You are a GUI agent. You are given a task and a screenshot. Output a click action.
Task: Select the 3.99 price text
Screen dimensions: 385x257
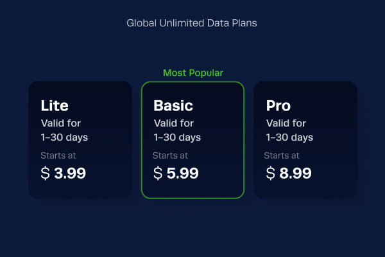click(x=70, y=173)
